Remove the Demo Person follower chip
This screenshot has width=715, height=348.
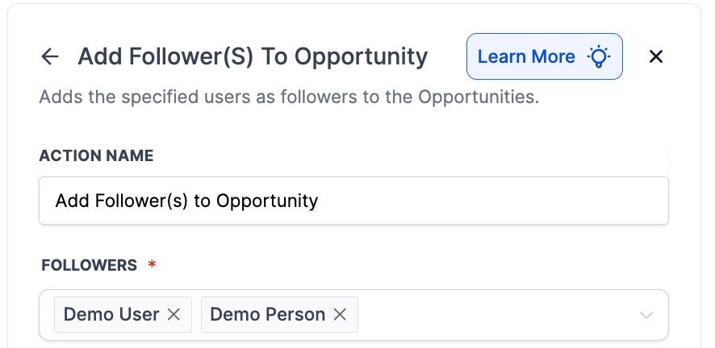(340, 314)
